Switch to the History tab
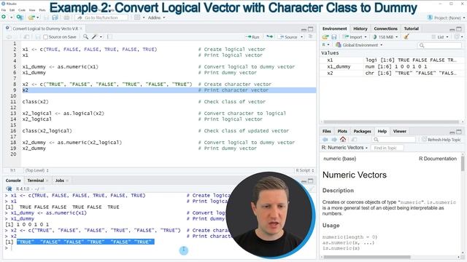 coord(360,28)
